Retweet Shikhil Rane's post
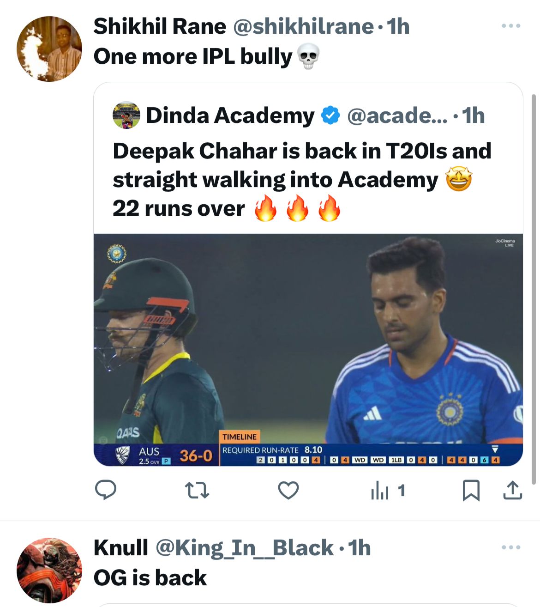The image size is (540, 607). pos(197,490)
